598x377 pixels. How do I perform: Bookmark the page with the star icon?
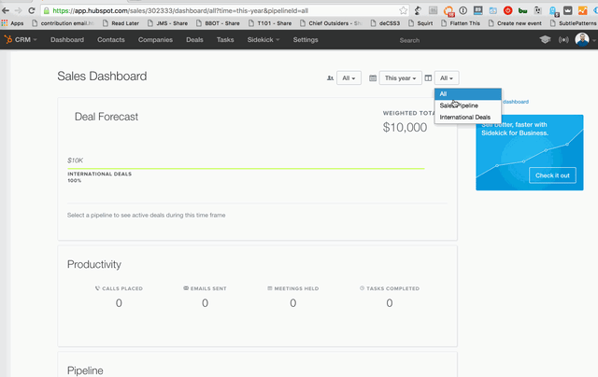[x=403, y=10]
